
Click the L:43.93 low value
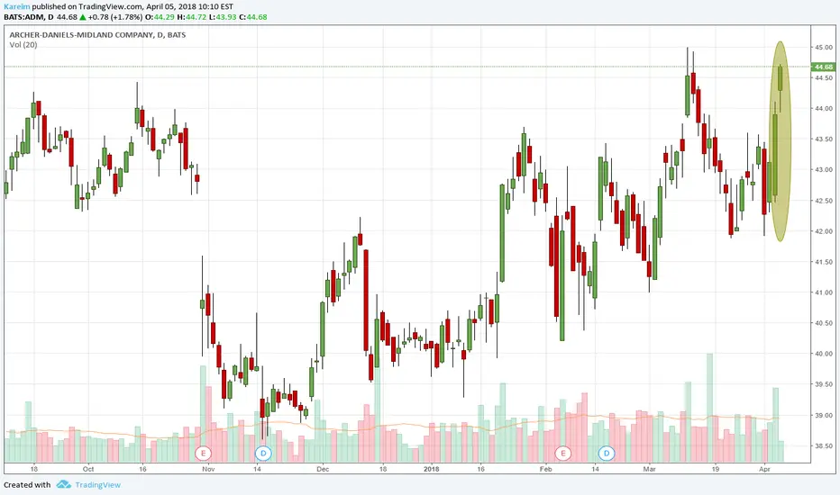(x=223, y=17)
